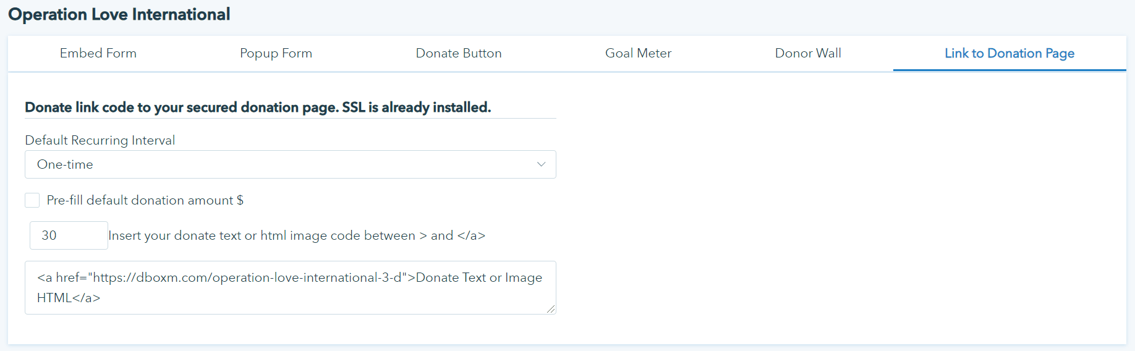Click the 'Donate link code' section heading

258,108
